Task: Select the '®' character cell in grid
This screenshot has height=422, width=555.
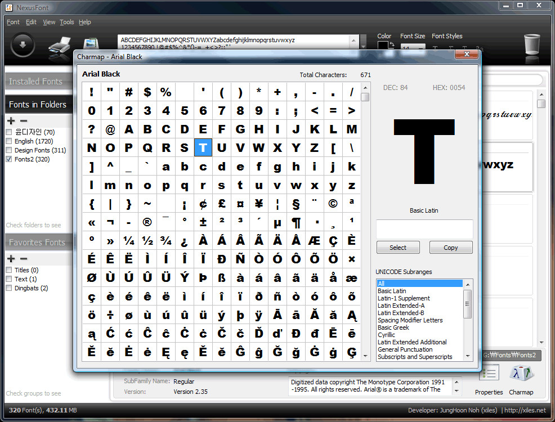Action: pos(147,222)
